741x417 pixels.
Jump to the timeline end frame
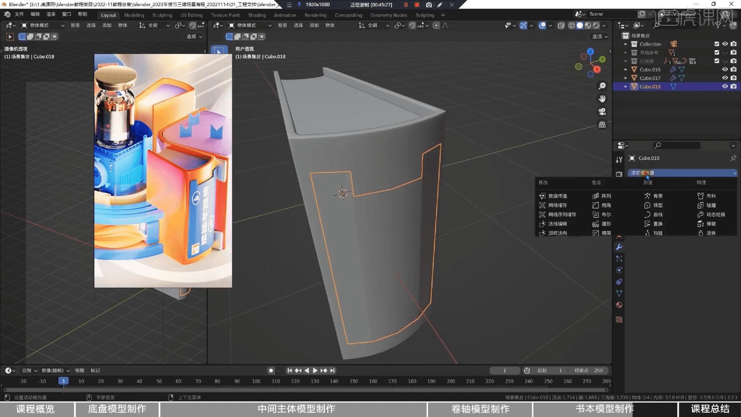click(332, 370)
